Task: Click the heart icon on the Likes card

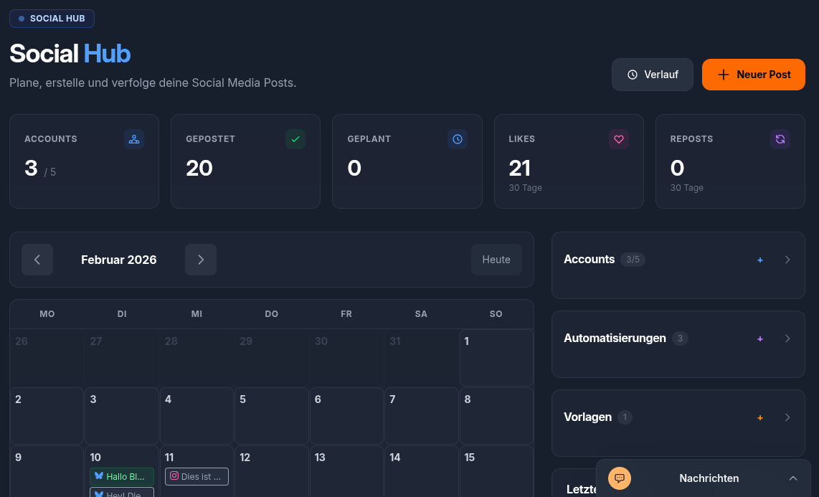Action: tap(619, 139)
